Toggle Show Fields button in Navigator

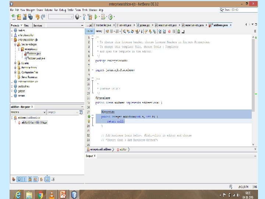[x=19, y=179]
